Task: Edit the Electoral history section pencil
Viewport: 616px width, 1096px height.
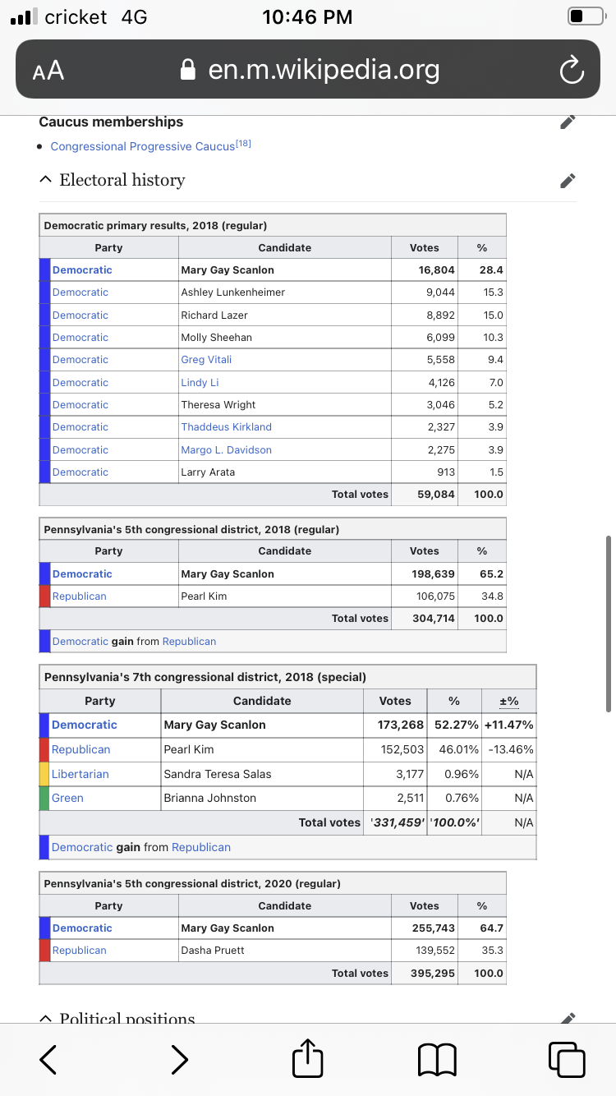Action: pyautogui.click(x=568, y=180)
